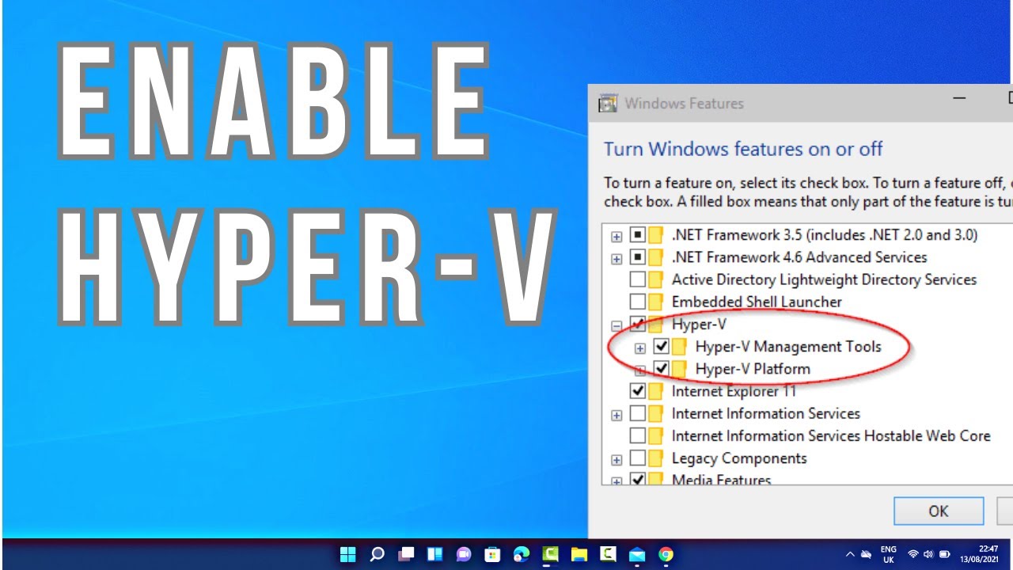Open the volume speaker tray icon
Screen dimensions: 1013x570
coord(928,554)
